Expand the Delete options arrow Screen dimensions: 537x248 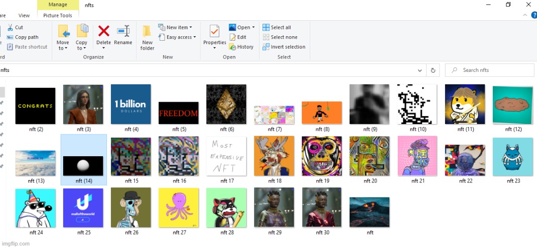click(x=103, y=48)
